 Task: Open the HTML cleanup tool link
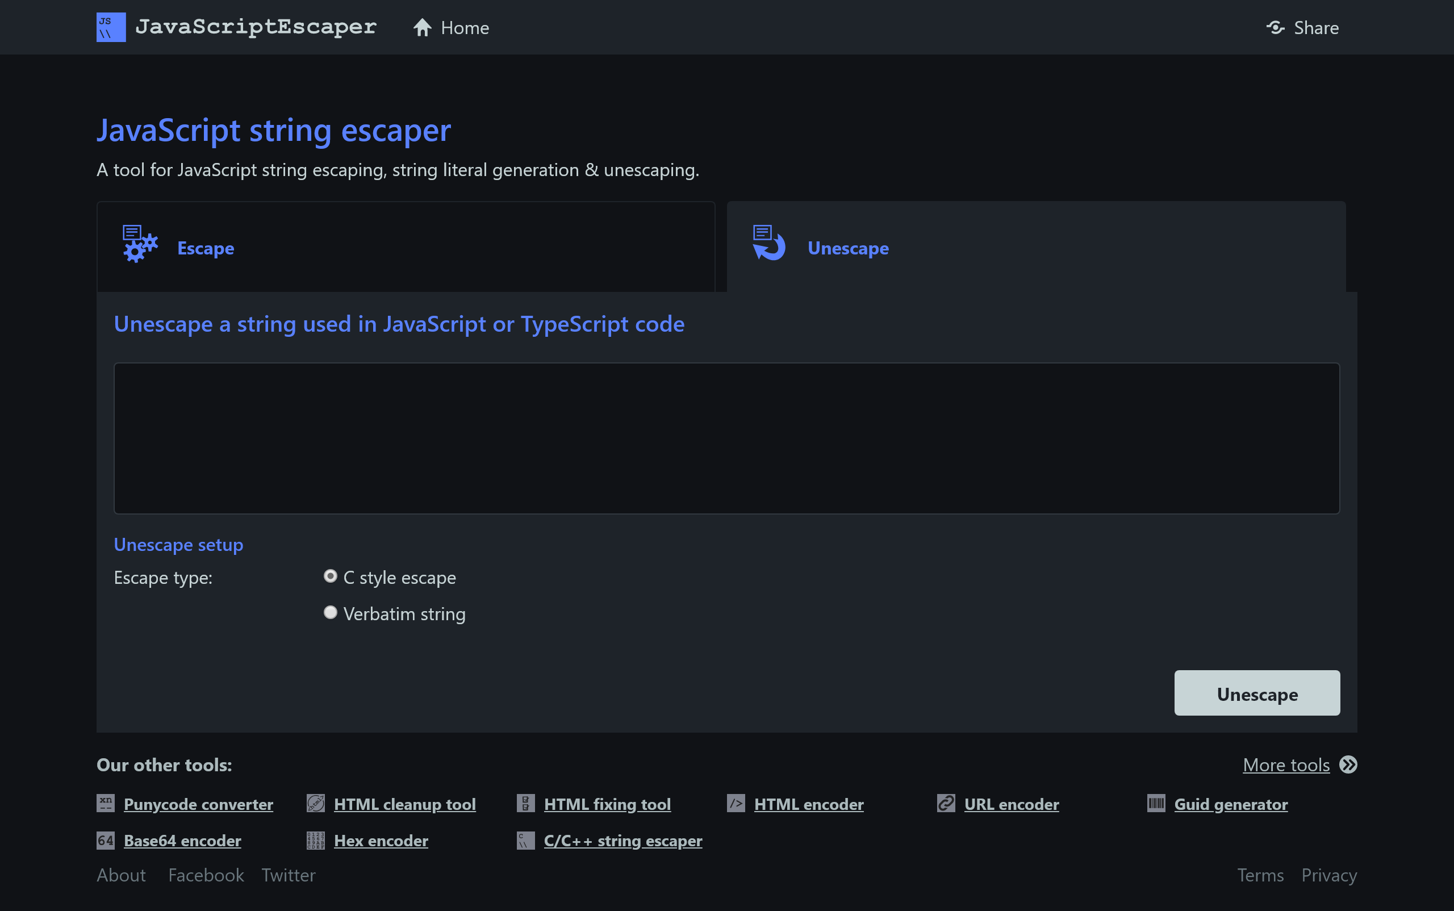coord(405,804)
